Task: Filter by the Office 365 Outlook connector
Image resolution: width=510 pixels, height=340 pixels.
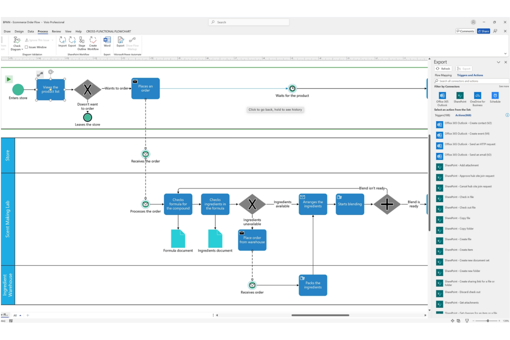Action: tap(442, 99)
